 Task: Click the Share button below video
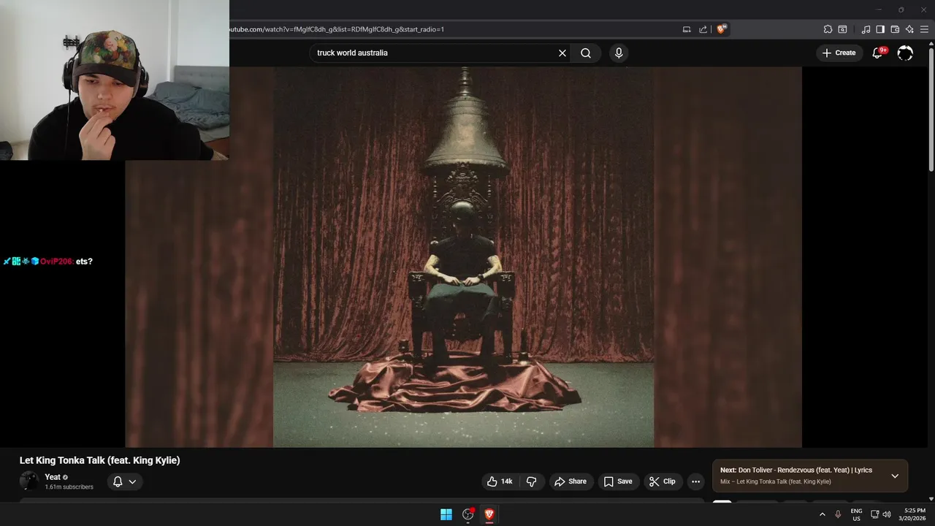click(x=570, y=481)
